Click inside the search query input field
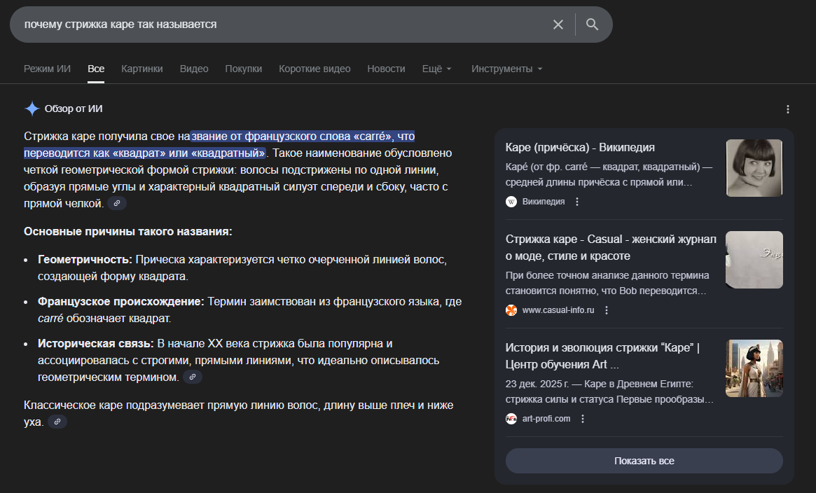 coord(280,25)
